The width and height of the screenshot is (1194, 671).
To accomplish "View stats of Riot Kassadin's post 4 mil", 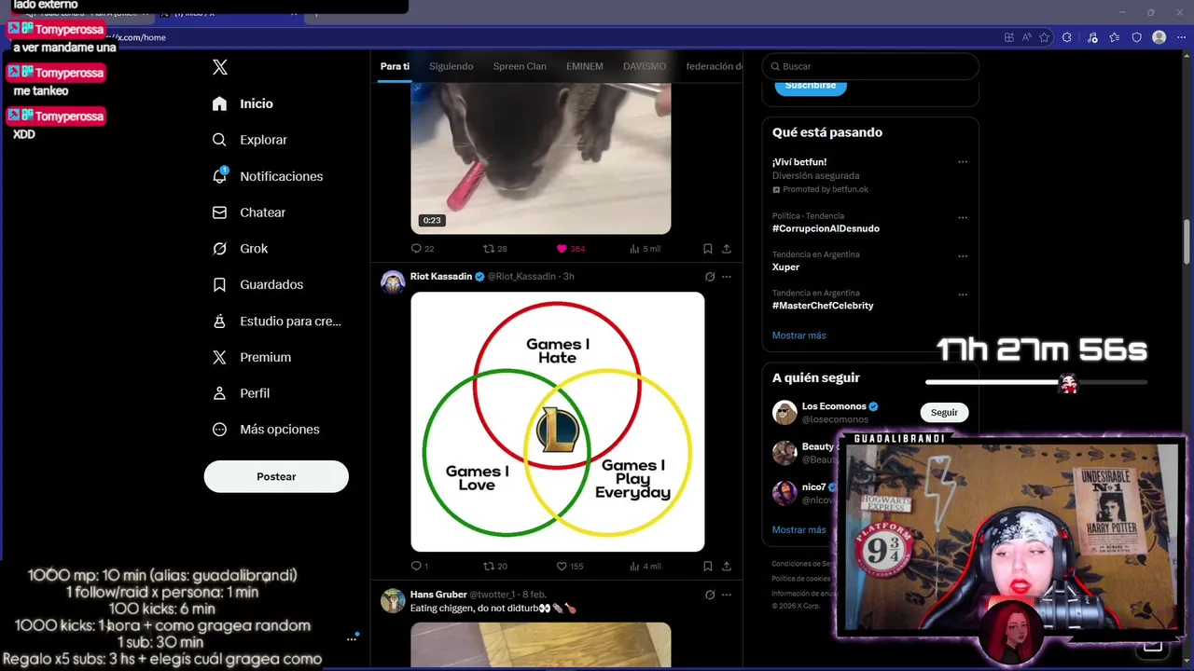I will coord(646,566).
